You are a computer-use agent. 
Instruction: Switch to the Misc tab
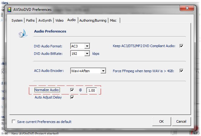pos(113,20)
